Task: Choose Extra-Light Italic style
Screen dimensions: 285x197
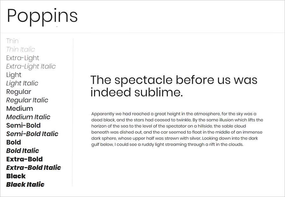Action: click(31, 67)
